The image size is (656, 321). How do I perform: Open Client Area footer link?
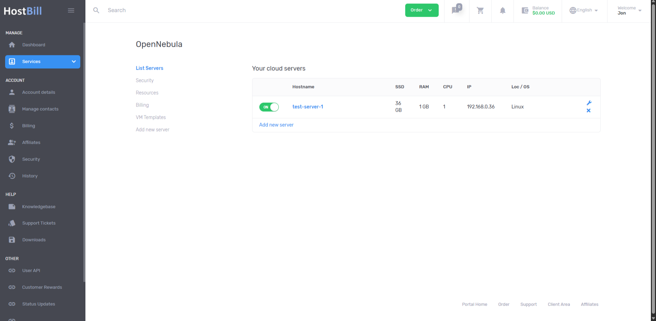point(559,304)
